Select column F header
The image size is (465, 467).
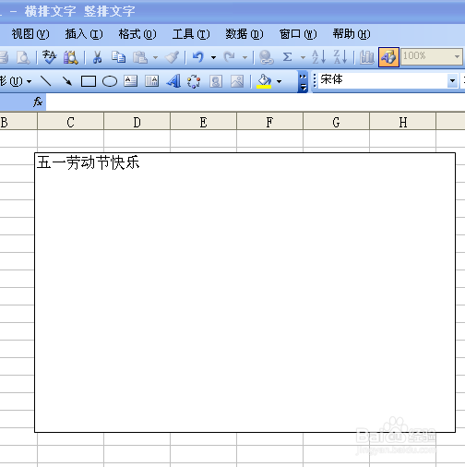pos(269,122)
